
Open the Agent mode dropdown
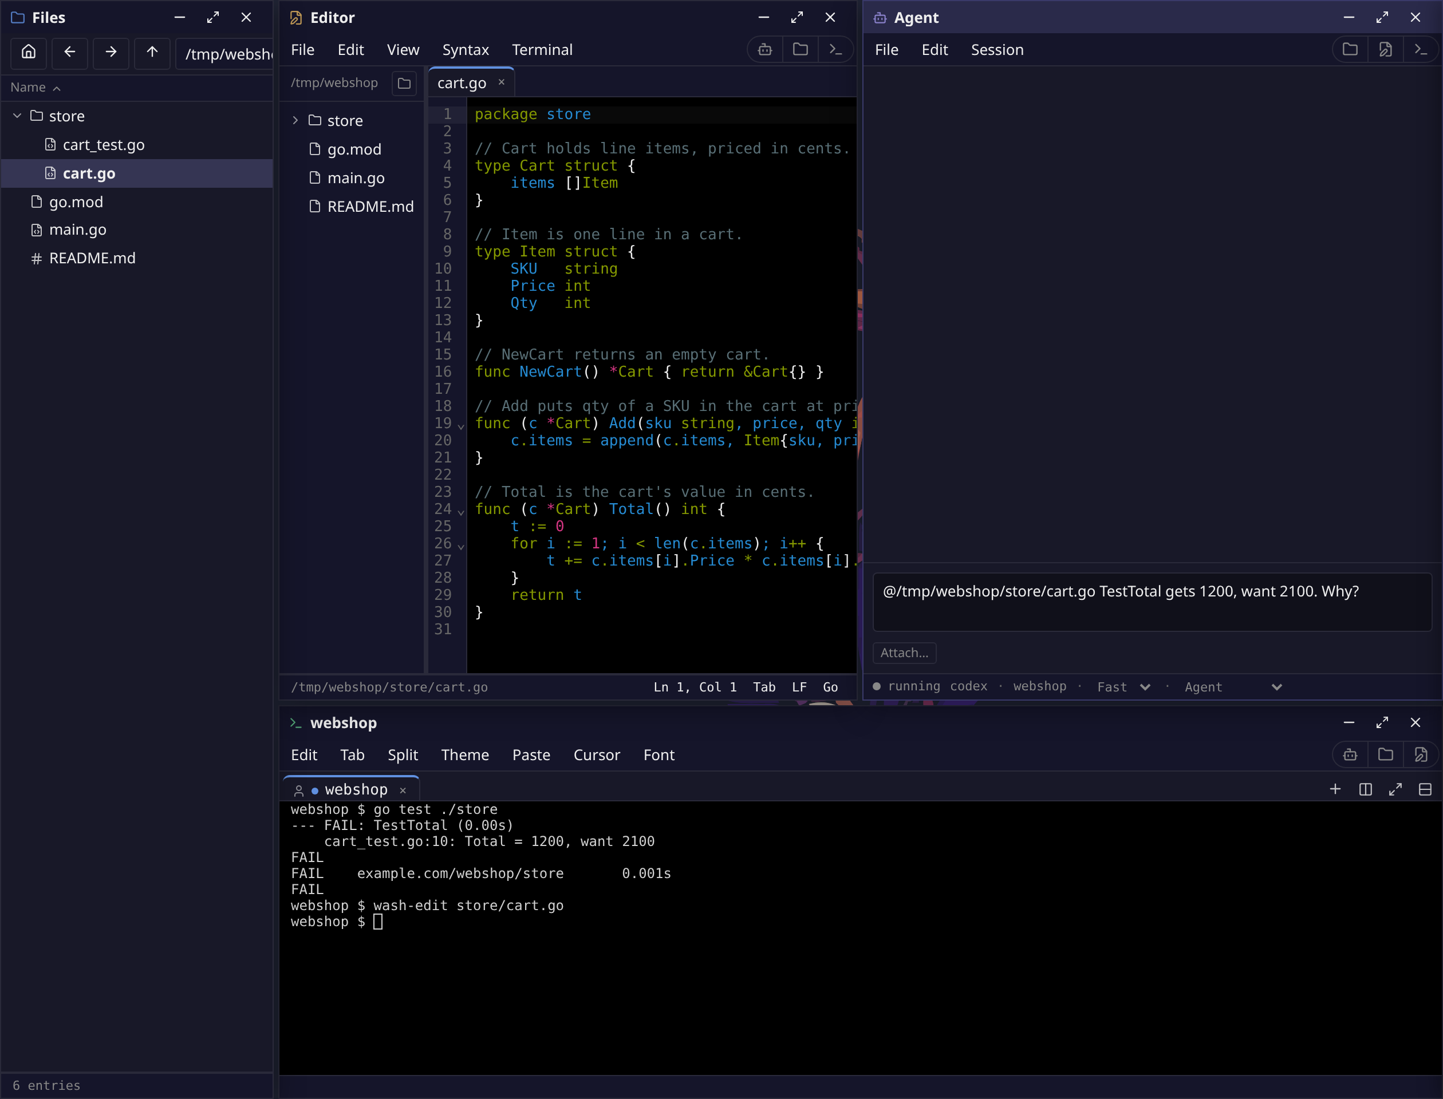[1233, 687]
